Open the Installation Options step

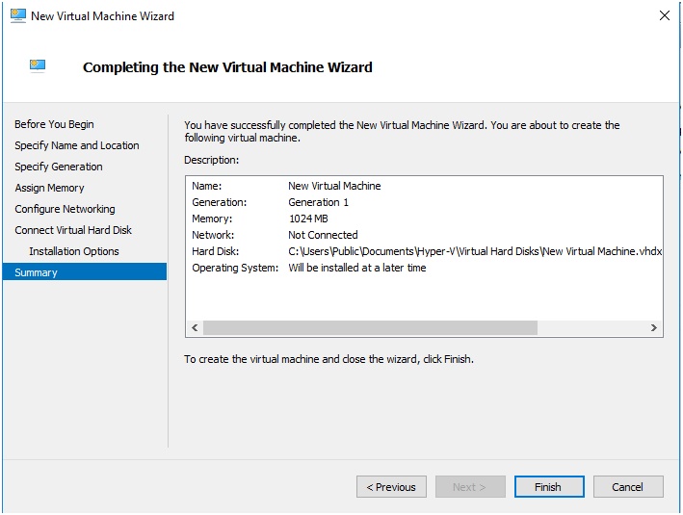coord(74,251)
